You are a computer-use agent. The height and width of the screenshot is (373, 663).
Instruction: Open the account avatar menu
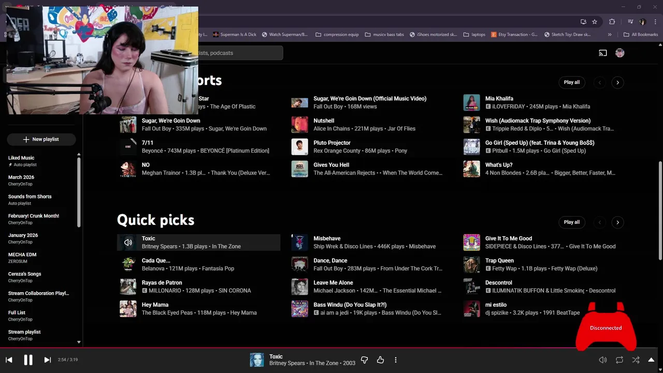tap(619, 53)
